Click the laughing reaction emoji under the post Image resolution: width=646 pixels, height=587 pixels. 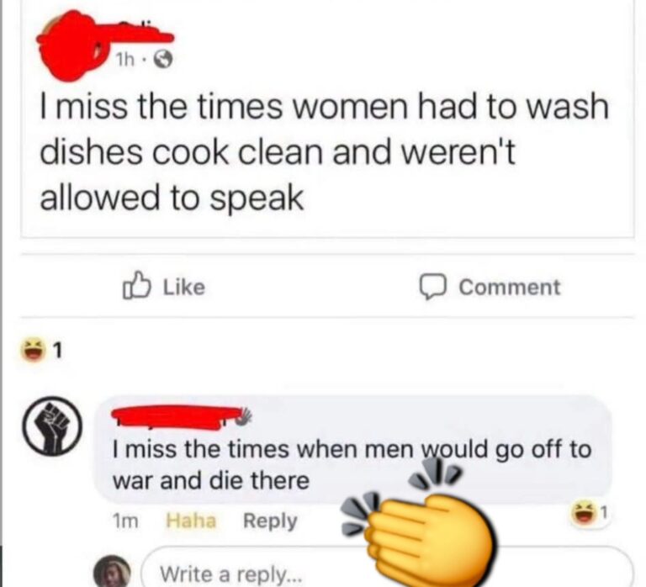[x=33, y=349]
